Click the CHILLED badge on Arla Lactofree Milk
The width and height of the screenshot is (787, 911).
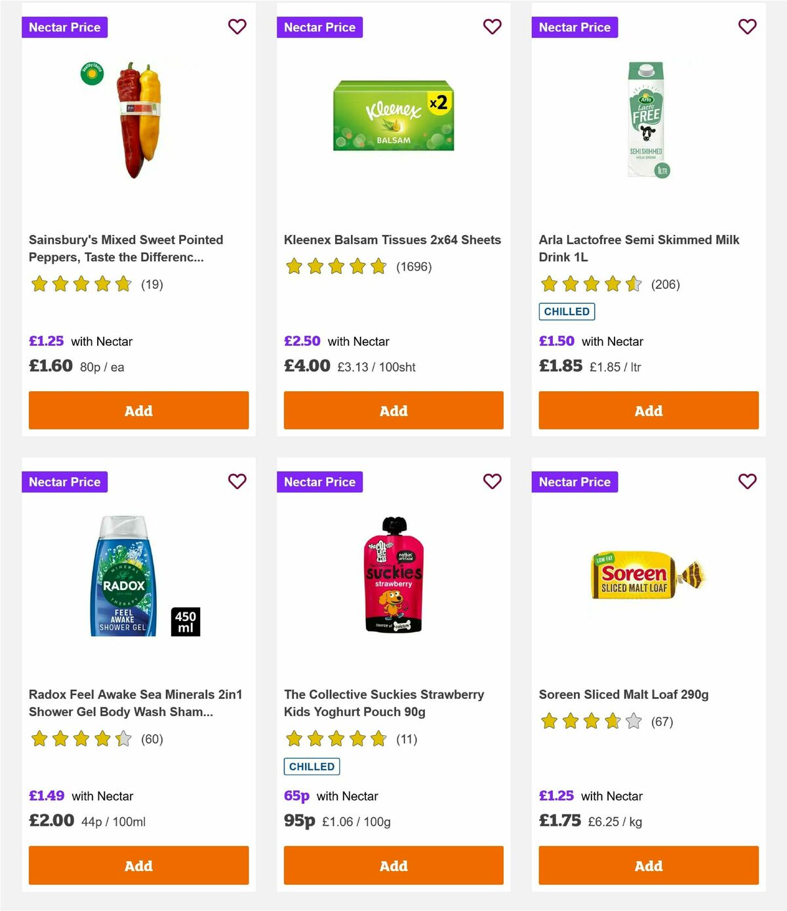tap(567, 312)
